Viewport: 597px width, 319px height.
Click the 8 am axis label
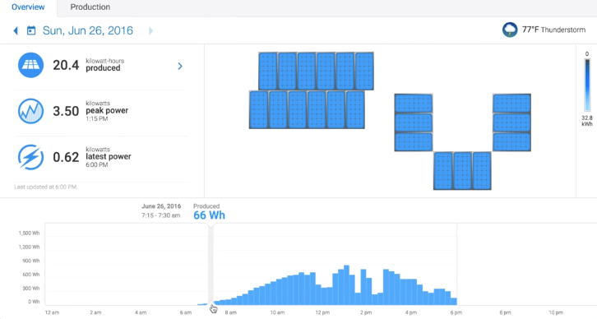230,312
